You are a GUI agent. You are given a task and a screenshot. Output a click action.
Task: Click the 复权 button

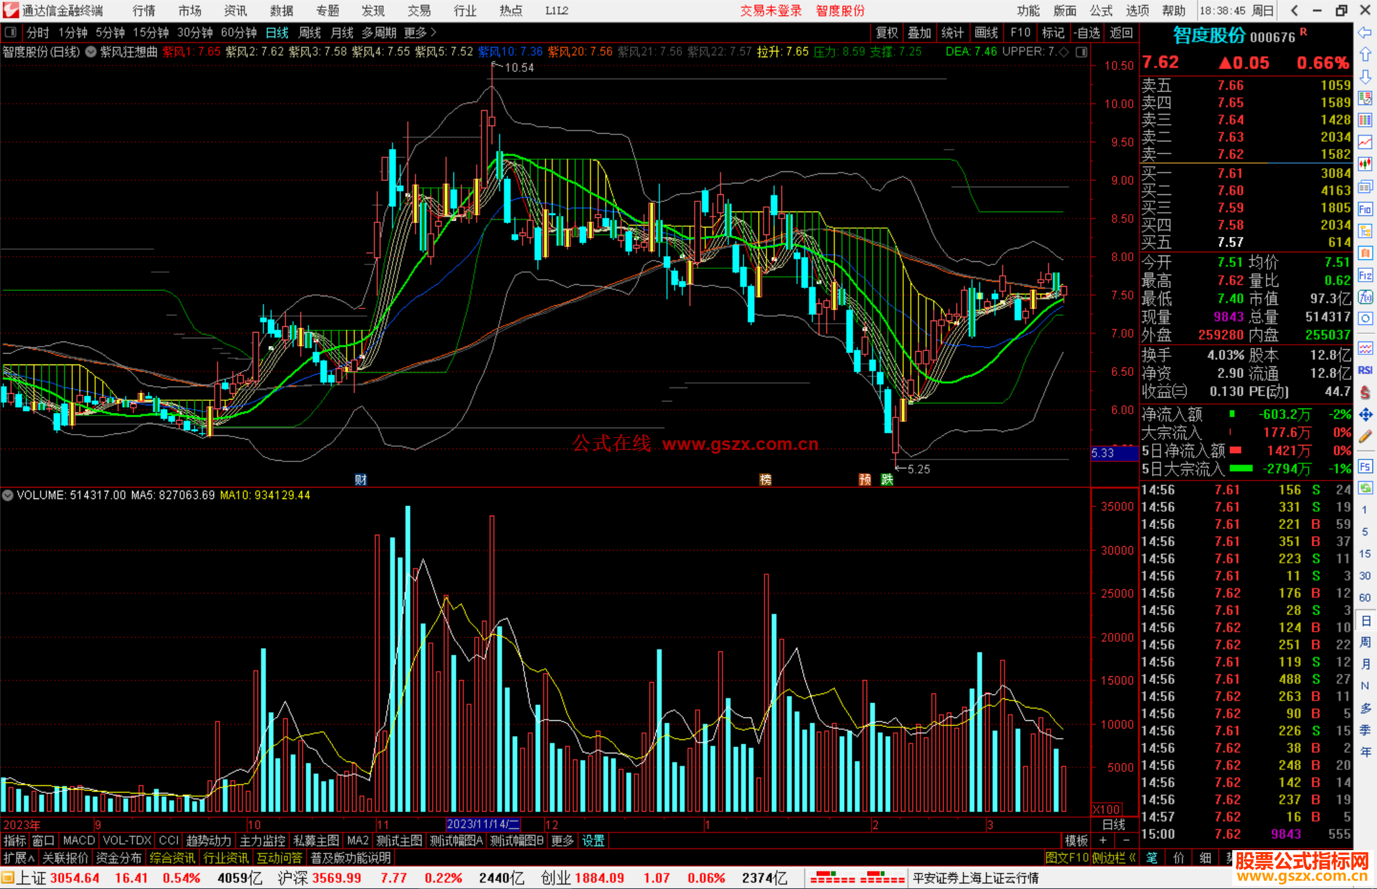(x=886, y=33)
